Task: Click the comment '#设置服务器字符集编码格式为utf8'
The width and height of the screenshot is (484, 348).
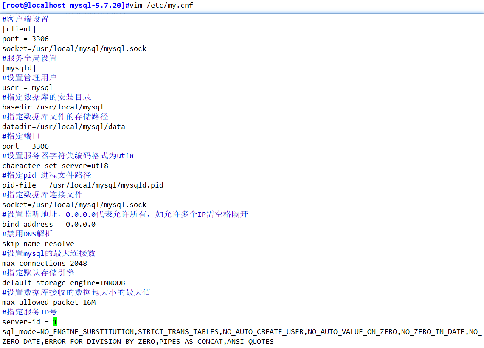Action: click(68, 156)
